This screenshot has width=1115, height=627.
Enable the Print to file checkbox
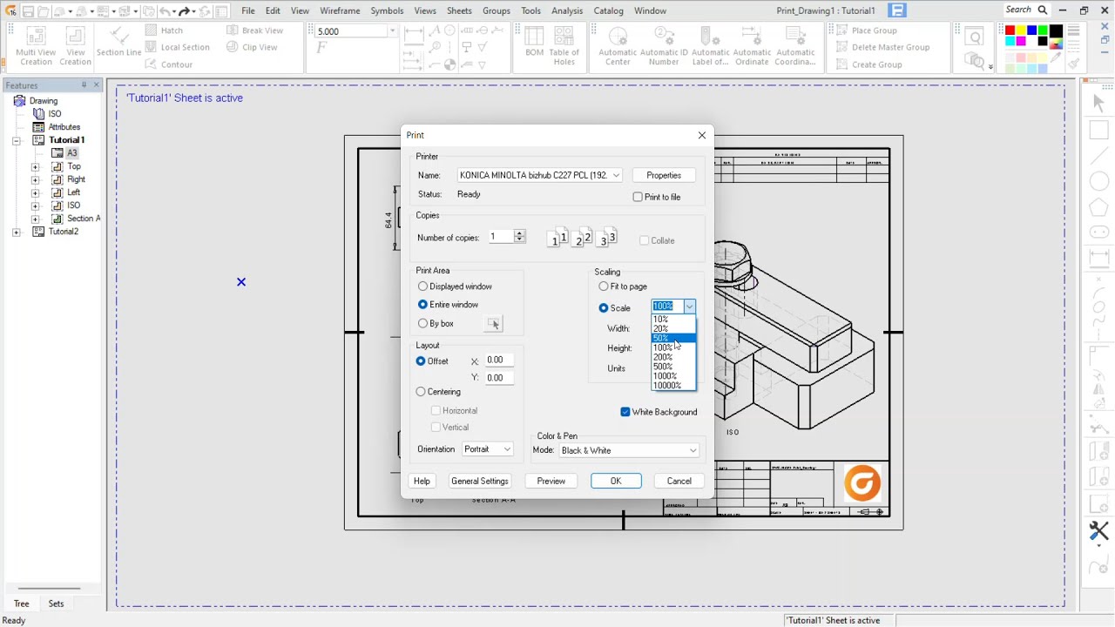638,197
